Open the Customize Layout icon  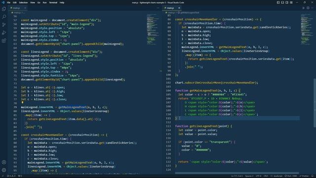click(291, 2)
